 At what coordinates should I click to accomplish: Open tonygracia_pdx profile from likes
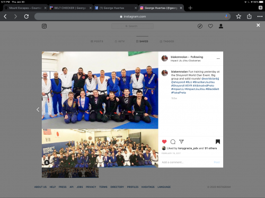tap(188, 148)
